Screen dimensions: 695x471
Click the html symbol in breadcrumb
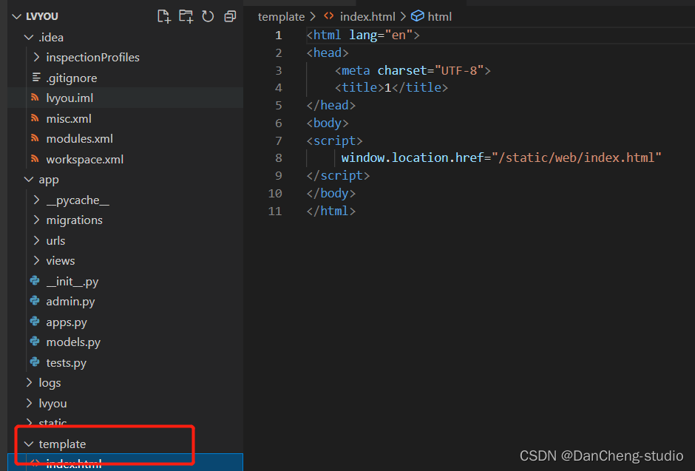(x=440, y=17)
